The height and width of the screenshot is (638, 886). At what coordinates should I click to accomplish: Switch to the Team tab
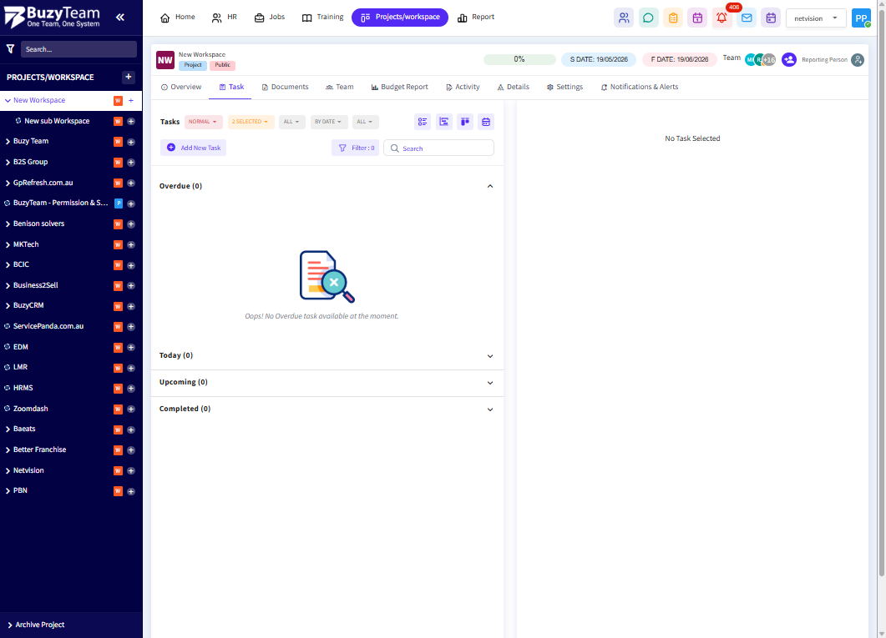pos(339,87)
